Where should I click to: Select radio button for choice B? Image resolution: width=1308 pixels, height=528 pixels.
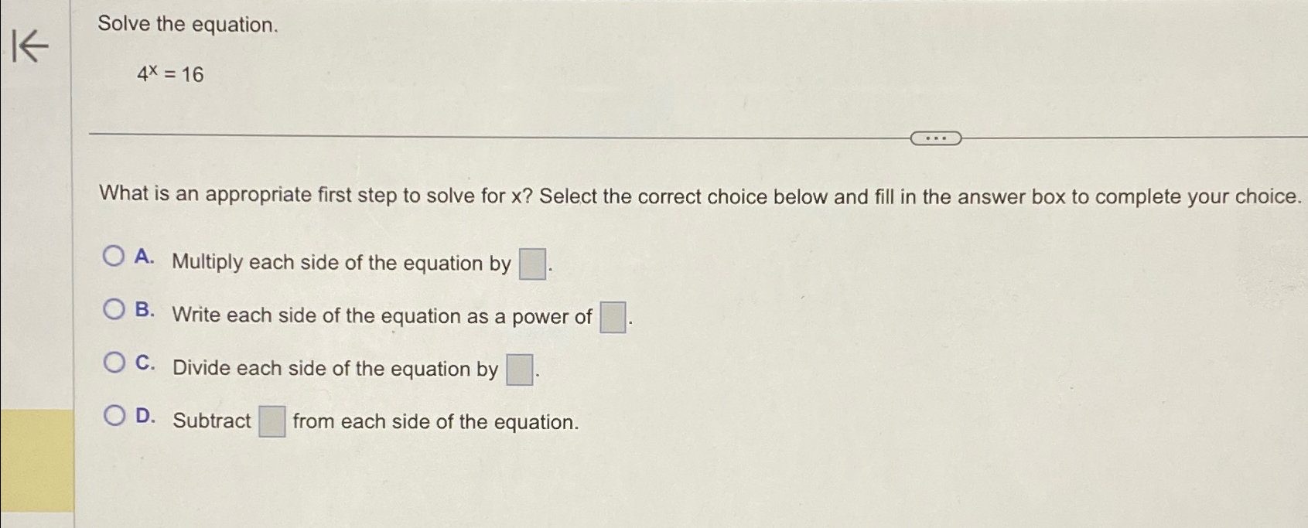click(x=114, y=308)
